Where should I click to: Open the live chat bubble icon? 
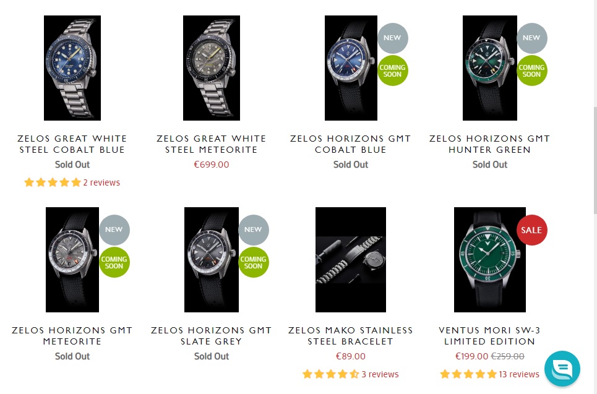tap(562, 369)
